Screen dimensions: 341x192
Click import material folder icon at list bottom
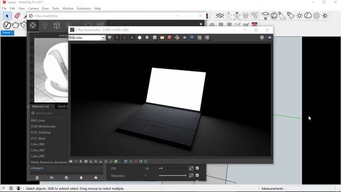click(x=52, y=178)
